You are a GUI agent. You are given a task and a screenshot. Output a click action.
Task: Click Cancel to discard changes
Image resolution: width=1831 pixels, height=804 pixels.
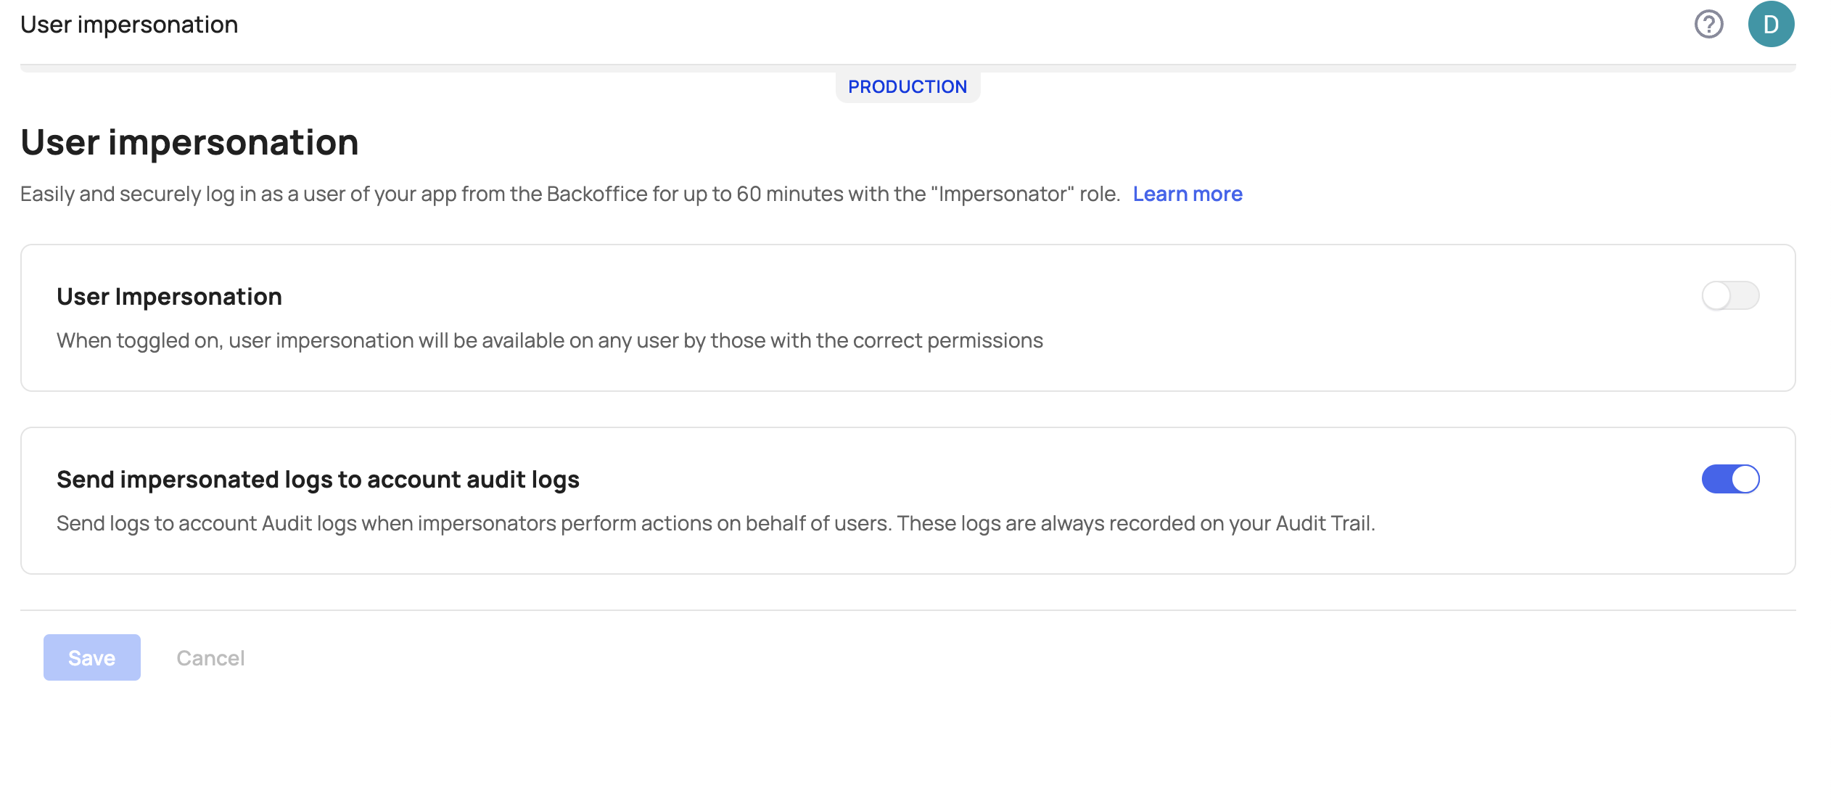[210, 658]
